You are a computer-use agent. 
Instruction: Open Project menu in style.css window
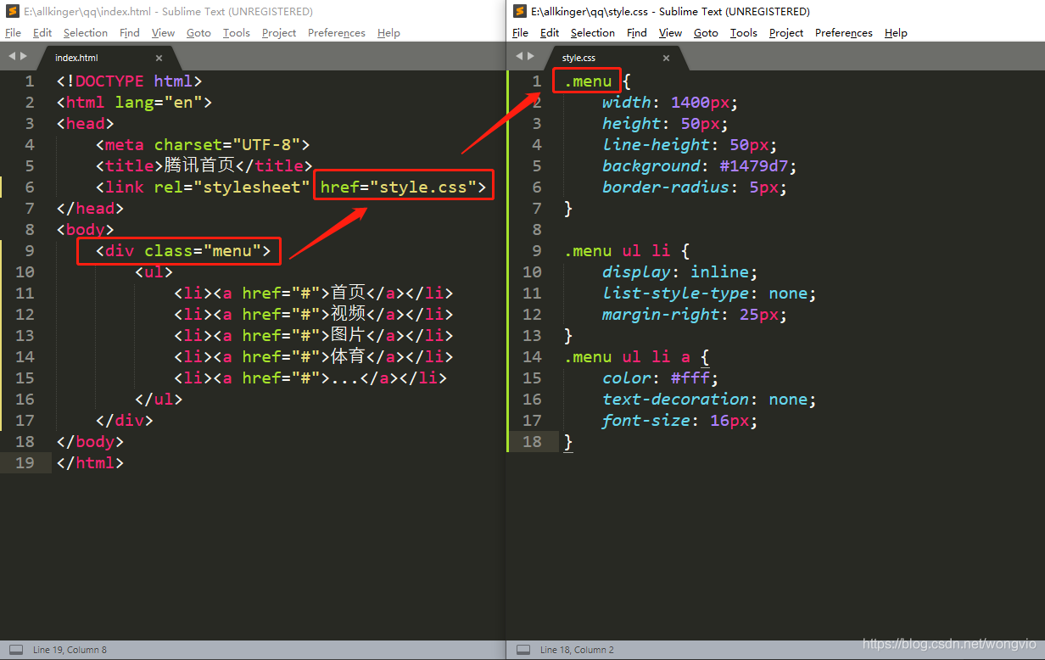786,33
